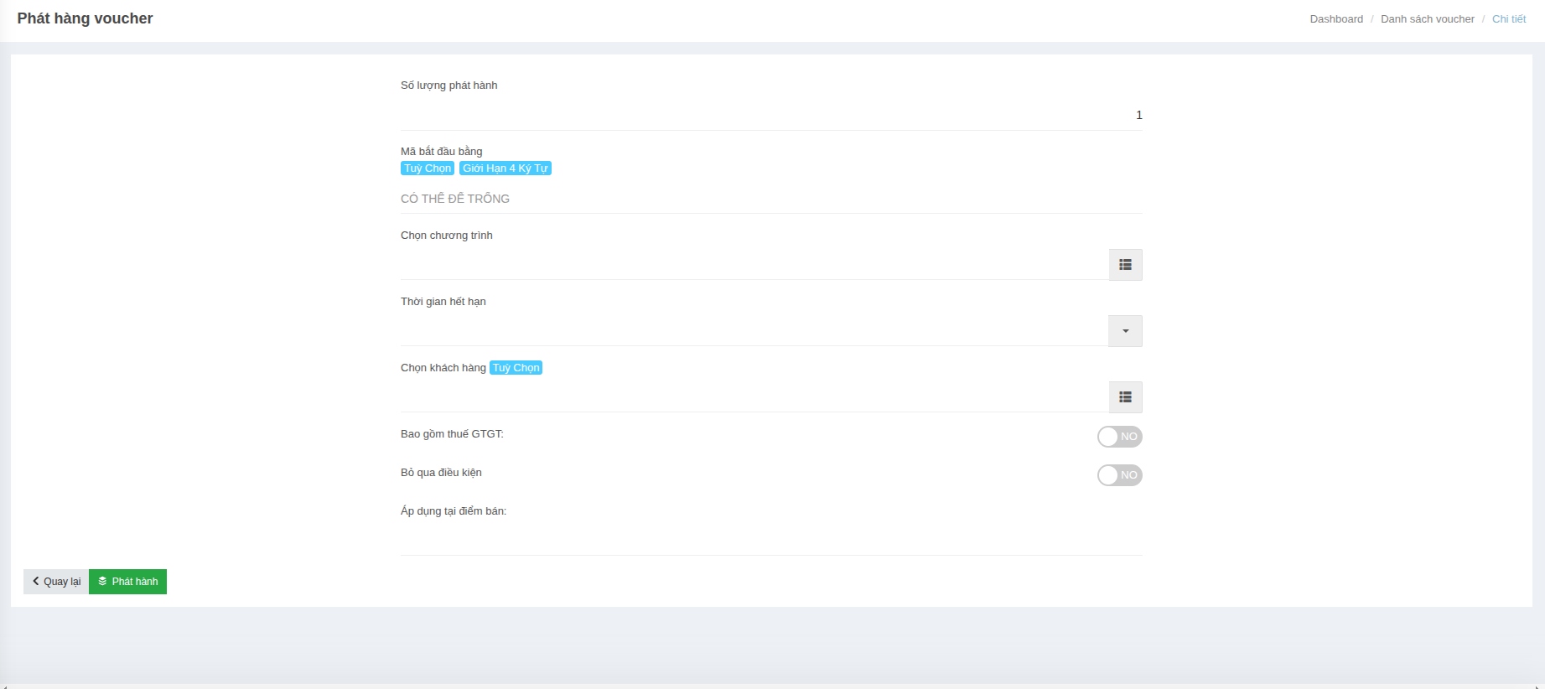Click Tuỳ Chọn badge under Mã bắt đầu bằng
The width and height of the screenshot is (1545, 689).
(x=428, y=168)
